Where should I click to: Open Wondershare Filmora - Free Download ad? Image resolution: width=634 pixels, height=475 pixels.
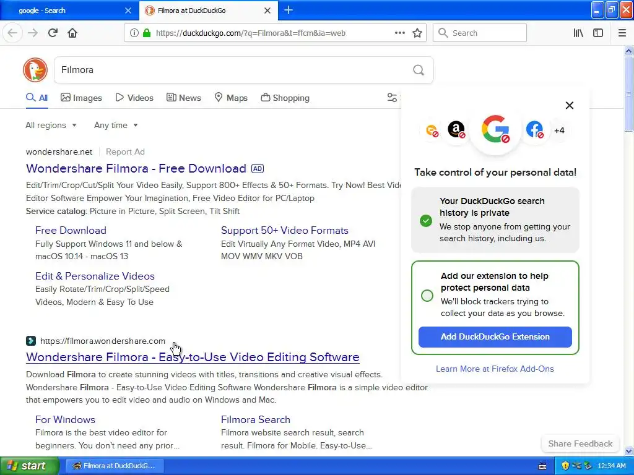[x=136, y=168]
